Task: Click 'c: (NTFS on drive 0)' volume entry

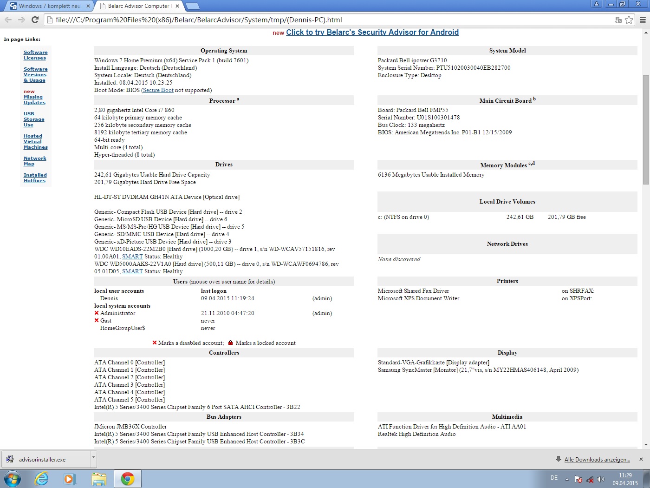Action: 403,217
